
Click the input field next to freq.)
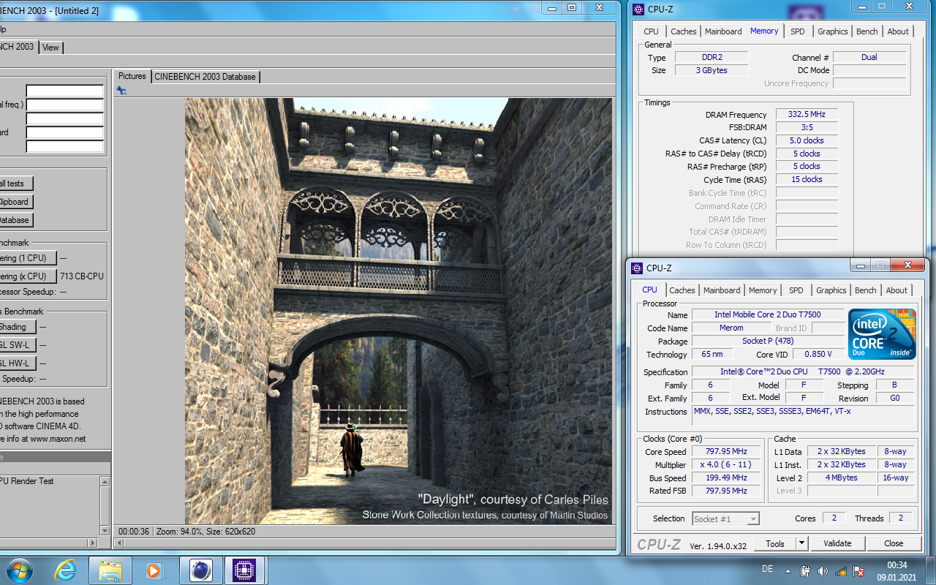pyautogui.click(x=65, y=105)
